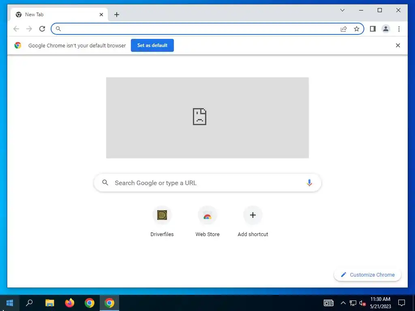The image size is (415, 311).
Task: Share this page via the share icon
Action: point(344,29)
